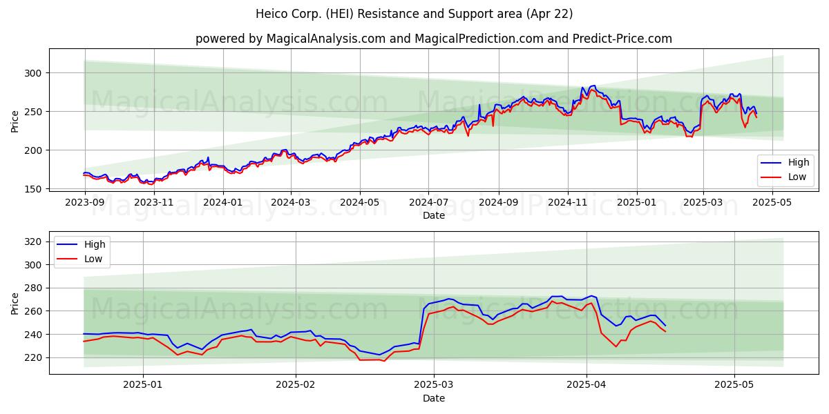Viewport: 829px width, 414px height.
Task: Click the '2025-03' tick label on top chart
Action: (703, 203)
